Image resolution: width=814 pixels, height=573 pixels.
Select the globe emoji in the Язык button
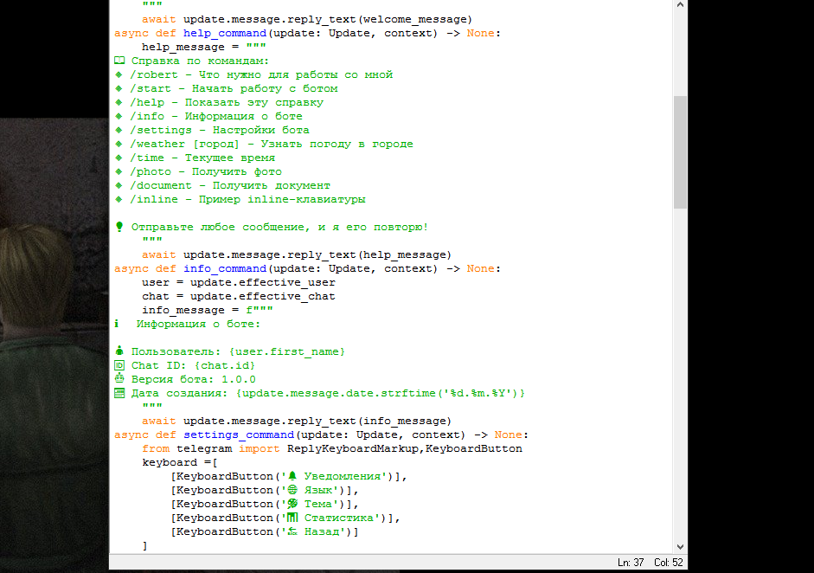(292, 490)
